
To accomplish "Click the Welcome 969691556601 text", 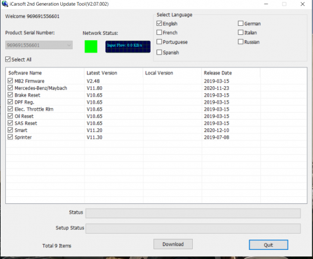I will 32,16.
